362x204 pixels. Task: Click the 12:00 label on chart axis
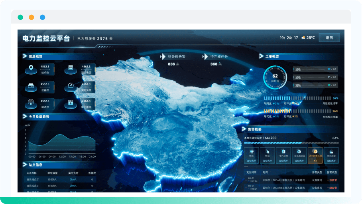[x=62, y=156]
